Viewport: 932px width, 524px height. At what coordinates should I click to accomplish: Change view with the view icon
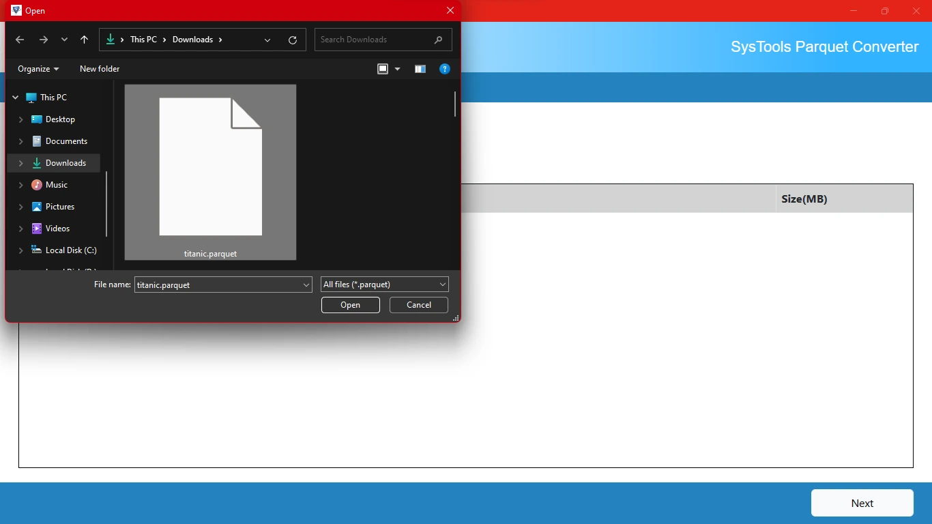coord(383,69)
